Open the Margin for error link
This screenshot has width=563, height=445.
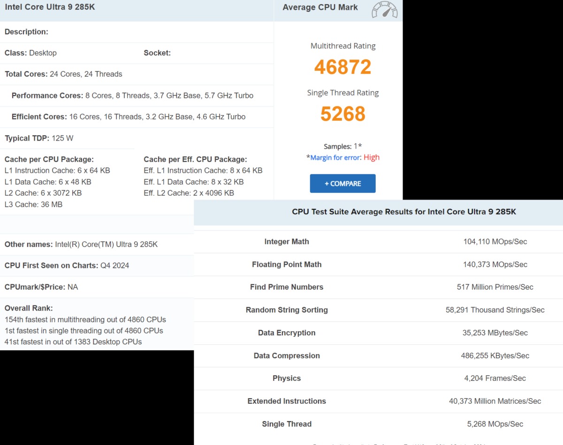coord(335,157)
